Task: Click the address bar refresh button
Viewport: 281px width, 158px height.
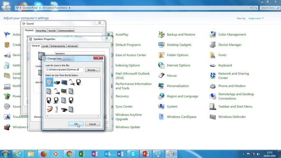Action: (x=256, y=8)
